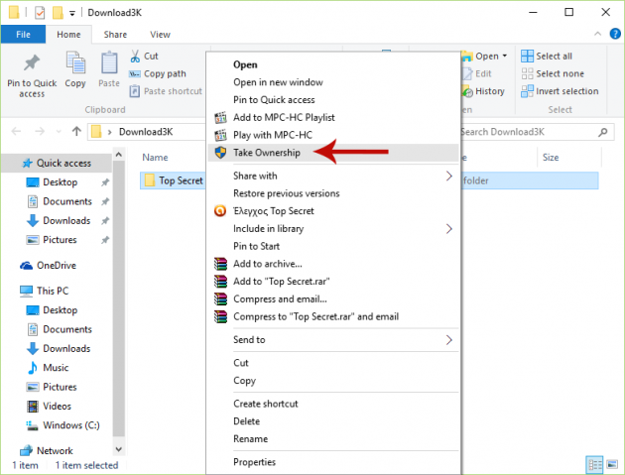Image resolution: width=625 pixels, height=475 pixels.
Task: Select Add to archive... menu entry
Action: point(267,264)
